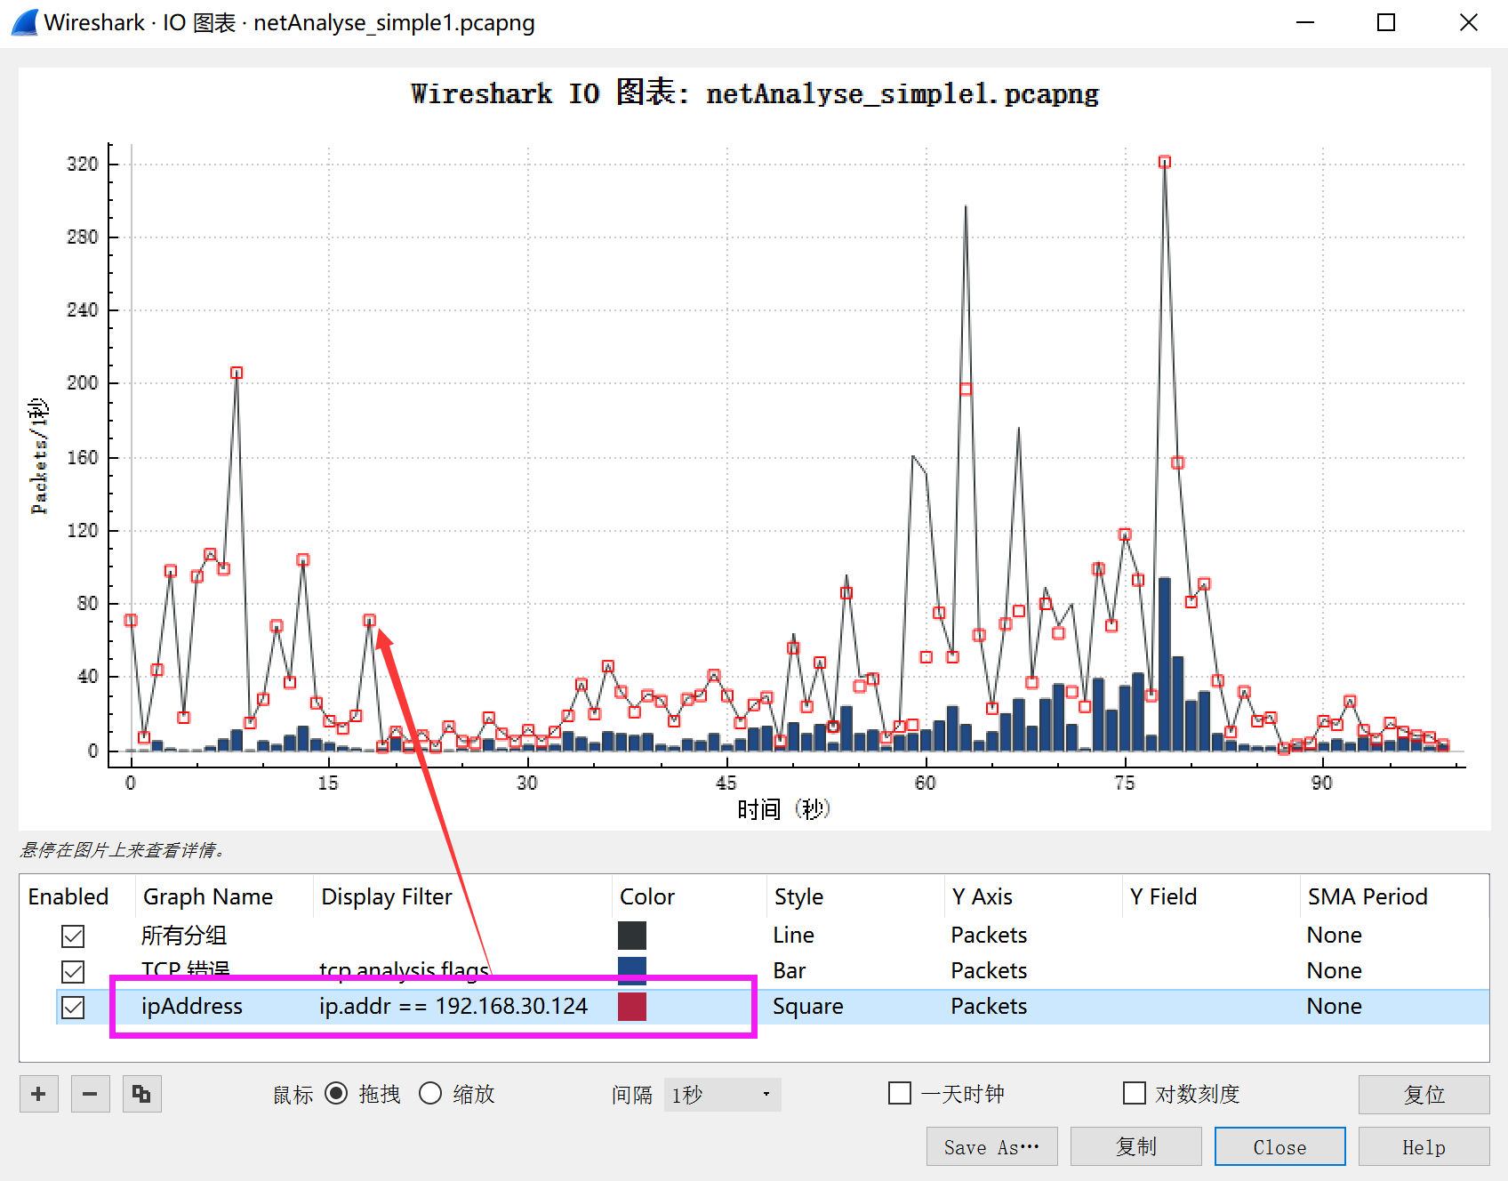1508x1181 pixels.
Task: Open the 间隔 interval dropdown showing 1秒
Action: 722,1095
